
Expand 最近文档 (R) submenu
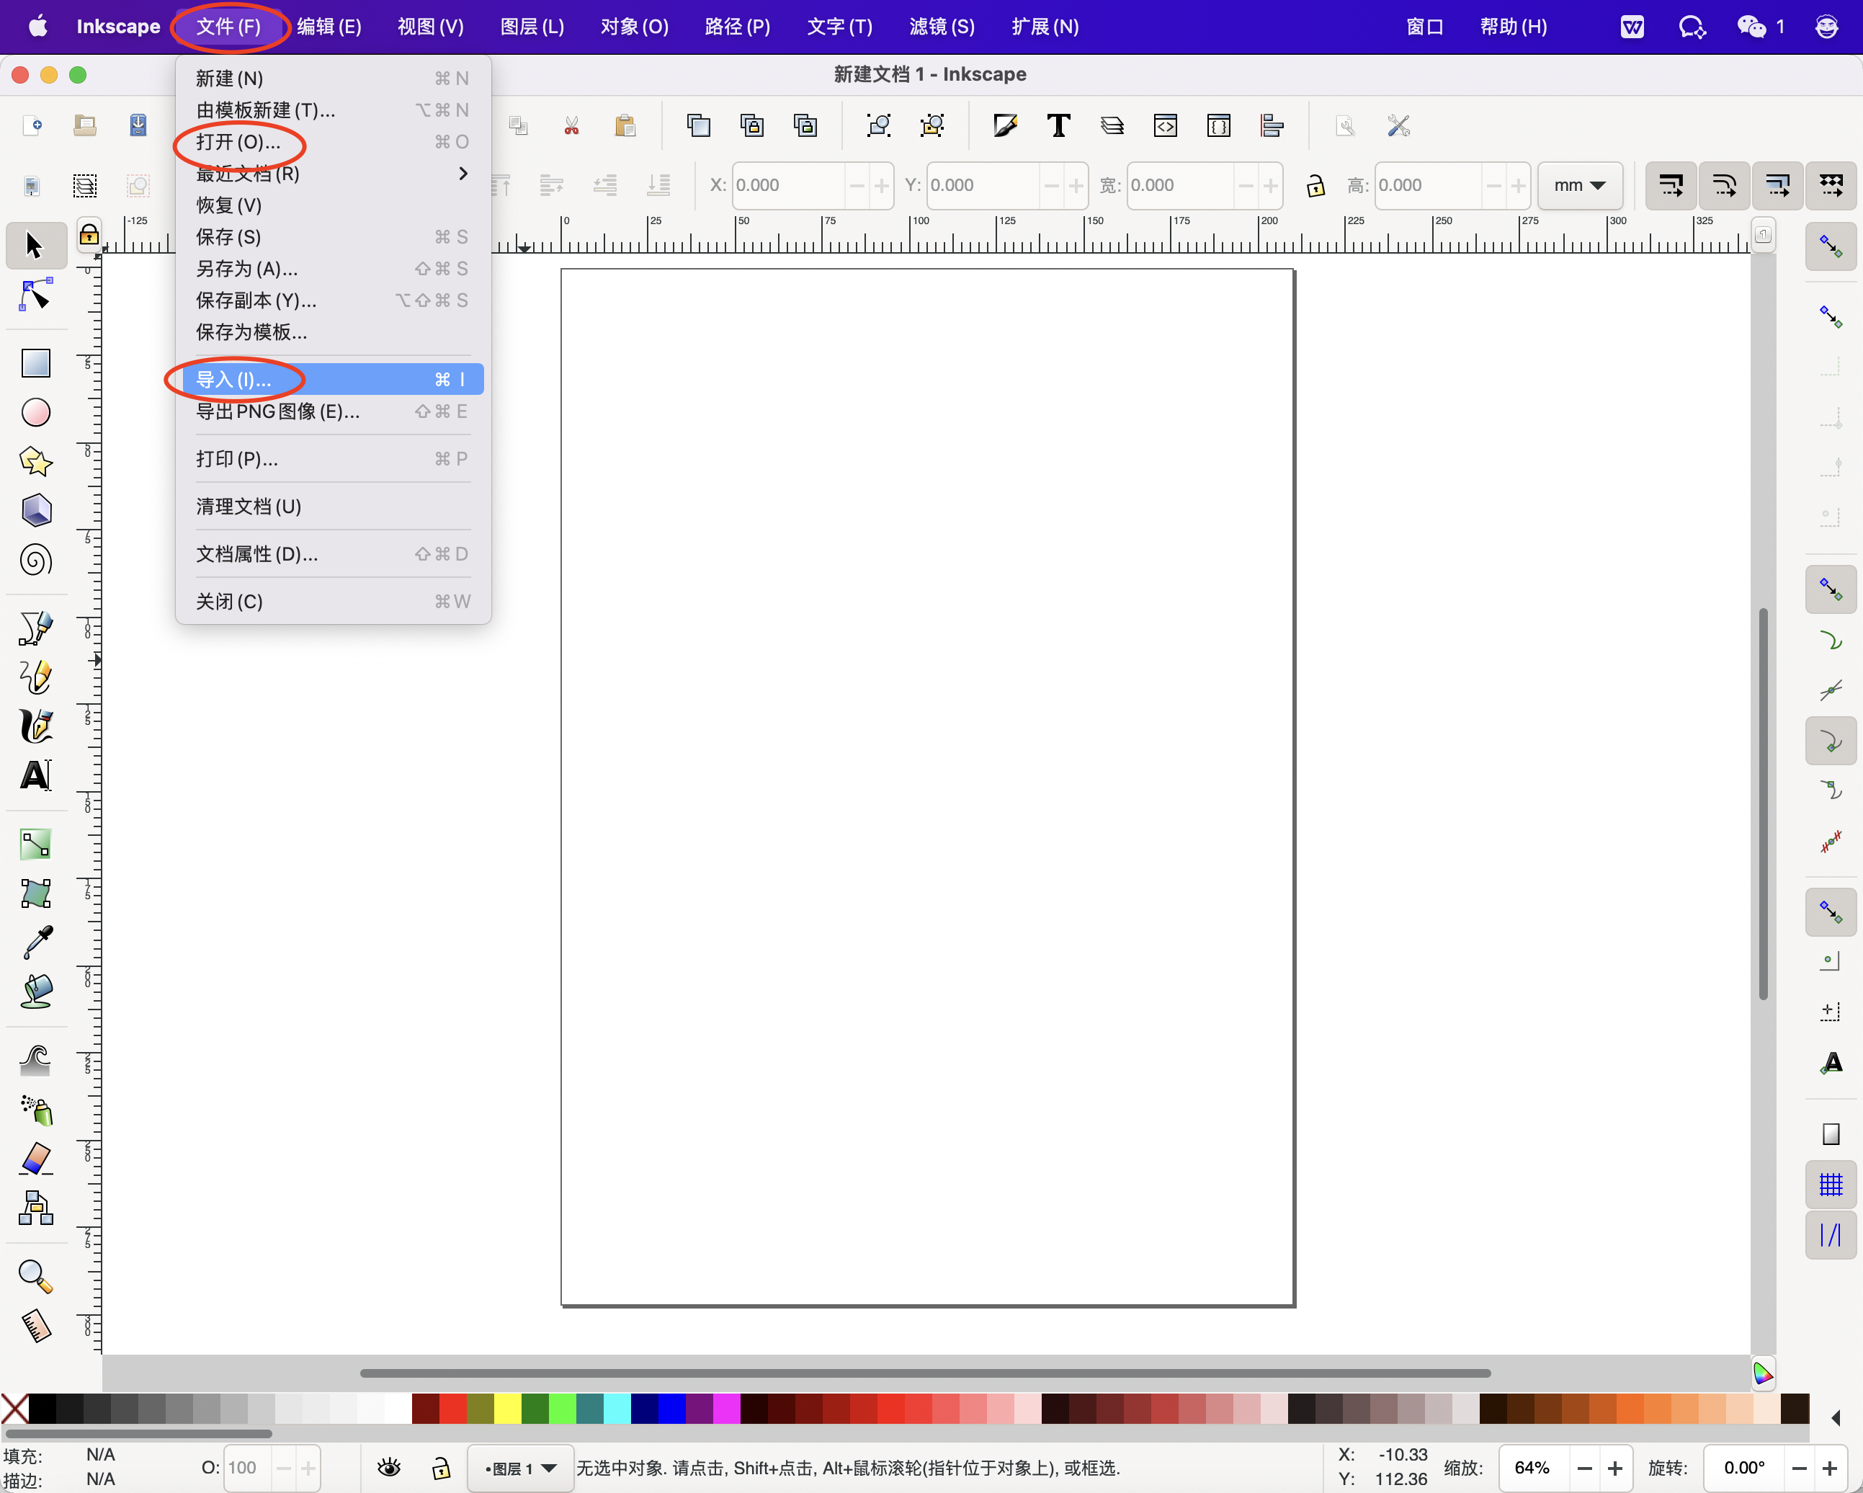tap(333, 174)
